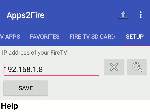The width and height of the screenshot is (150, 112).
Task: Clear the IP address with X button
Action: (x=114, y=67)
